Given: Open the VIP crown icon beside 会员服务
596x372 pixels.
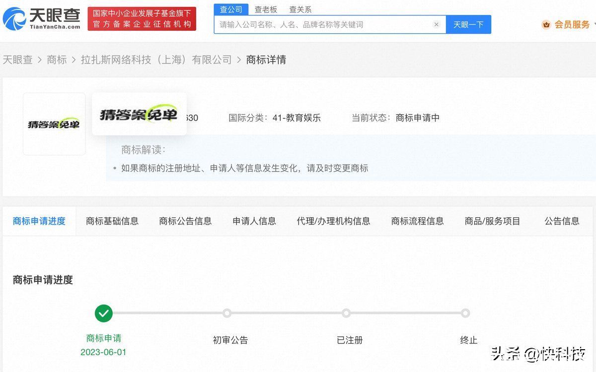Looking at the screenshot, I should (x=546, y=24).
